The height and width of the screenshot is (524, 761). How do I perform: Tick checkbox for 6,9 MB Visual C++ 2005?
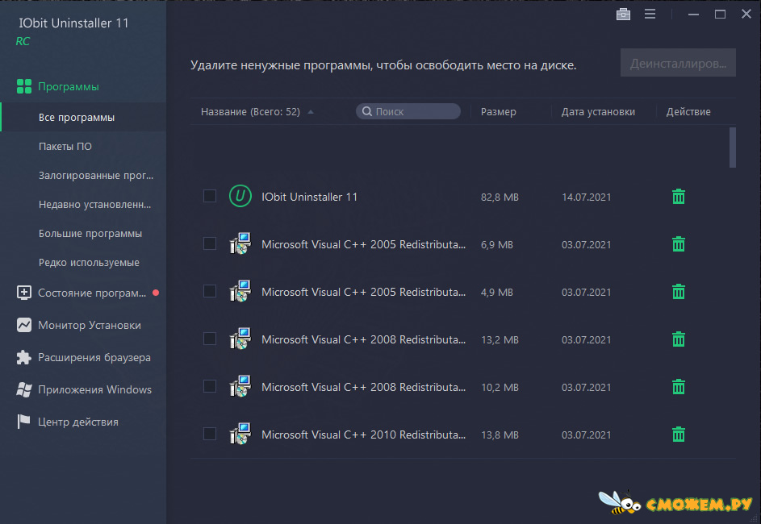point(210,243)
